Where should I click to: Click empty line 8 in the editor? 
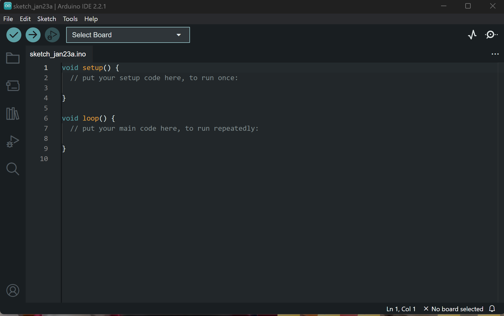(280, 139)
